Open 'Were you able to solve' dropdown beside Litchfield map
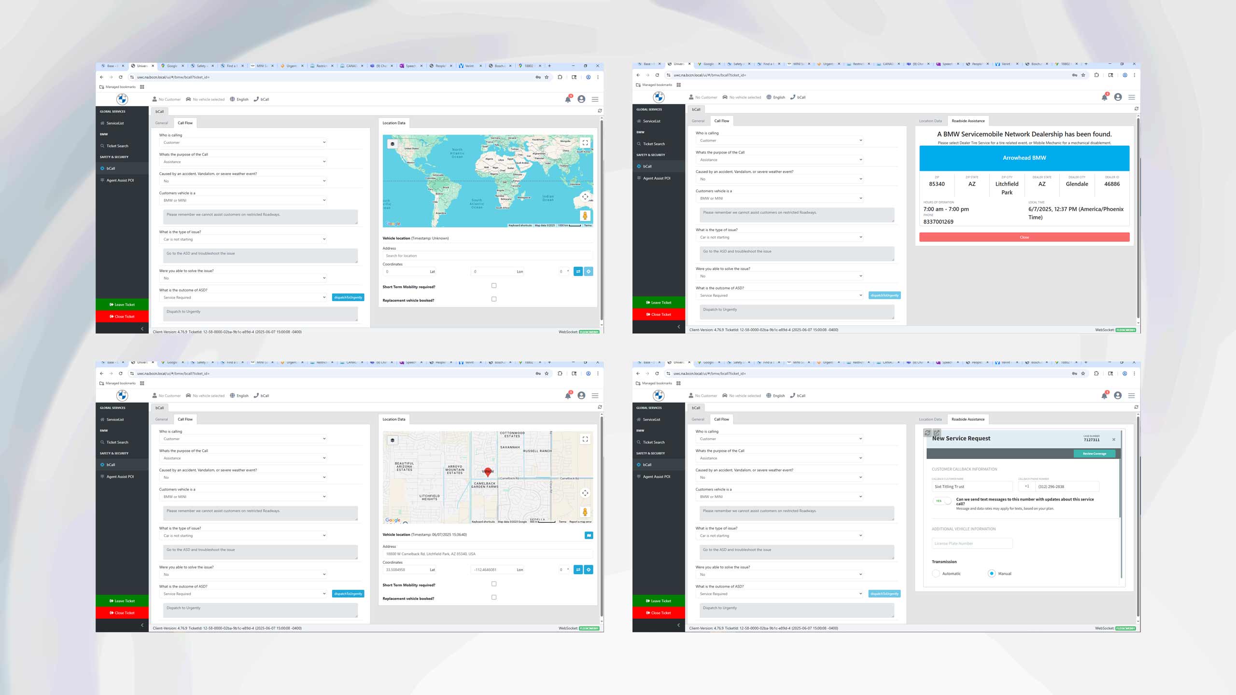 click(x=243, y=574)
